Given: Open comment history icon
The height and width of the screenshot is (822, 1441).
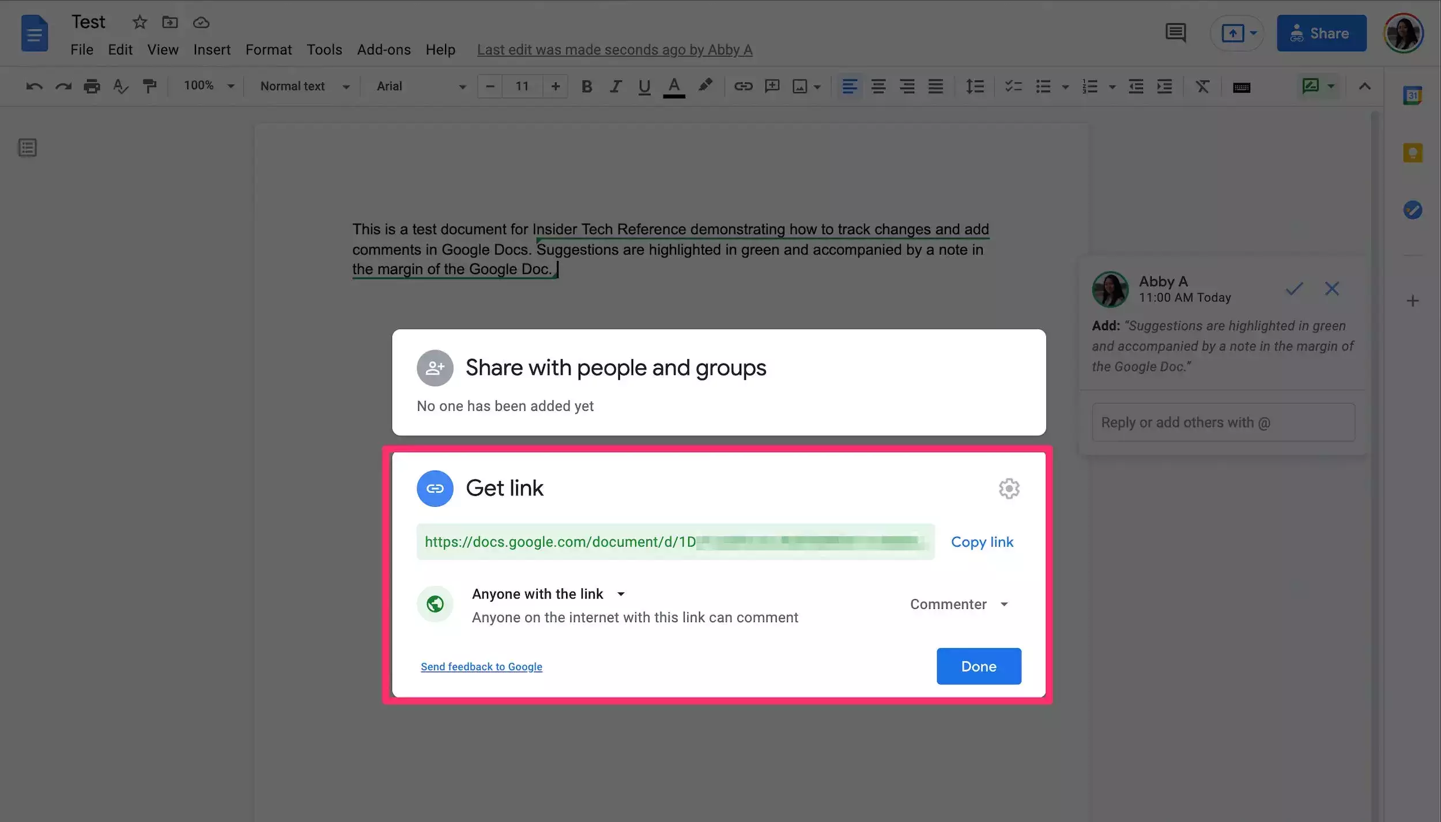Looking at the screenshot, I should point(1176,33).
